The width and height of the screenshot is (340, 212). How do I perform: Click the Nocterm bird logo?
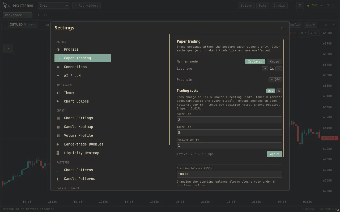click(7, 6)
